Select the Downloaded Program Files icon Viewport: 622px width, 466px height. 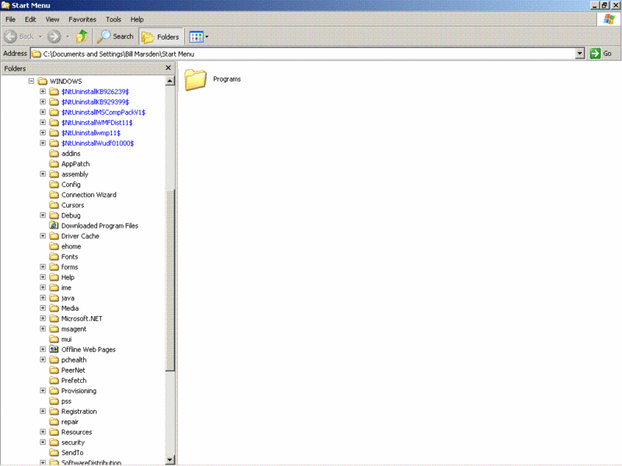[54, 226]
